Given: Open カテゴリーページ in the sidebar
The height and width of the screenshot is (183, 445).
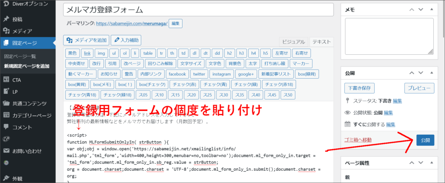Looking at the screenshot, I should pos(28,116).
